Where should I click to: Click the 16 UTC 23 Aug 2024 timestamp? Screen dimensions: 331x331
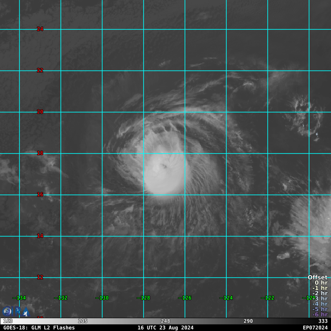click(x=165, y=328)
